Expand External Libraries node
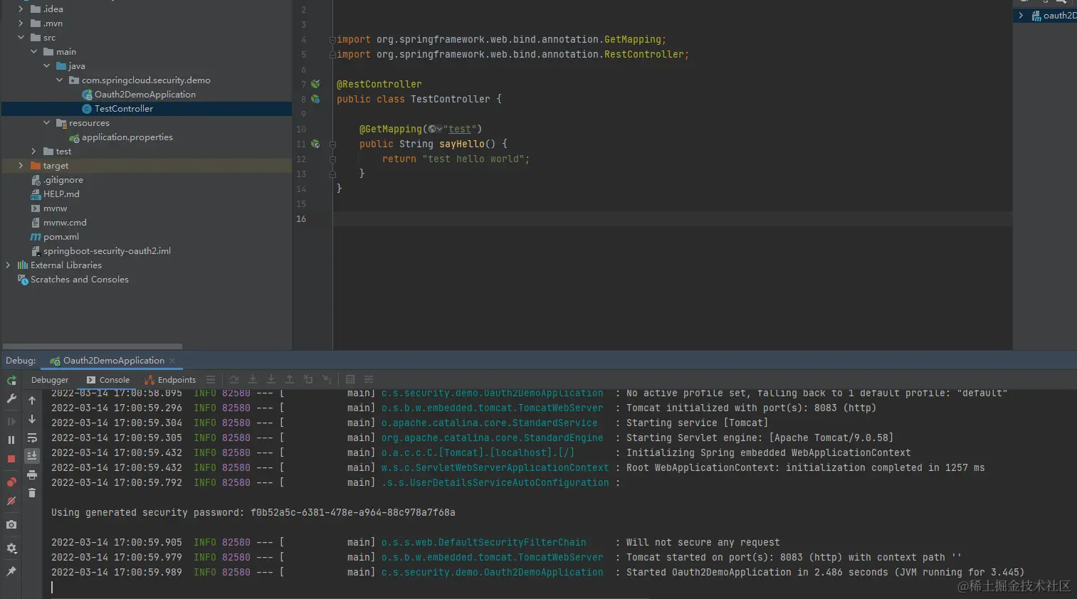The width and height of the screenshot is (1077, 599). tap(8, 265)
